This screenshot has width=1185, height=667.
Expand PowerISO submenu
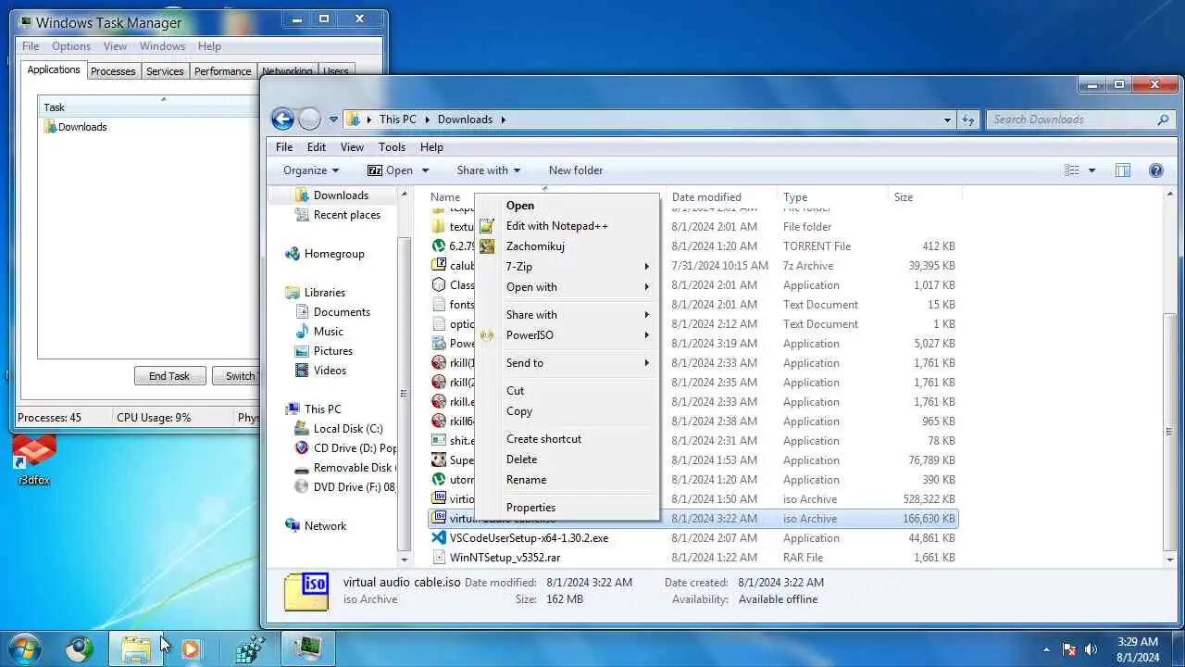566,335
